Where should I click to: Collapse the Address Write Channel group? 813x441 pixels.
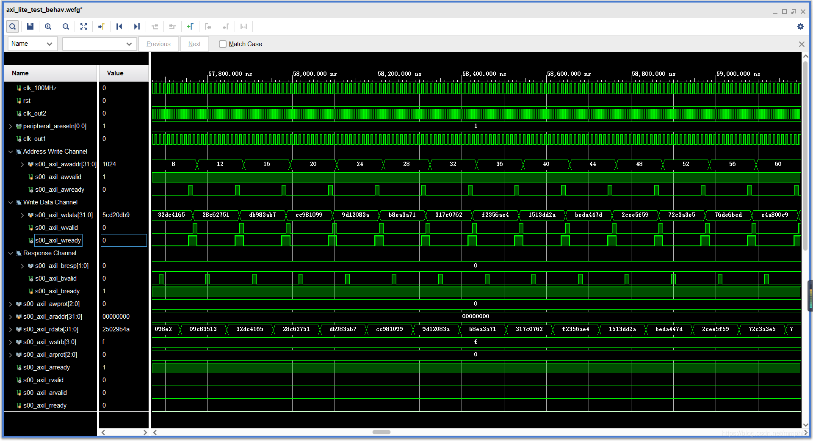click(11, 152)
